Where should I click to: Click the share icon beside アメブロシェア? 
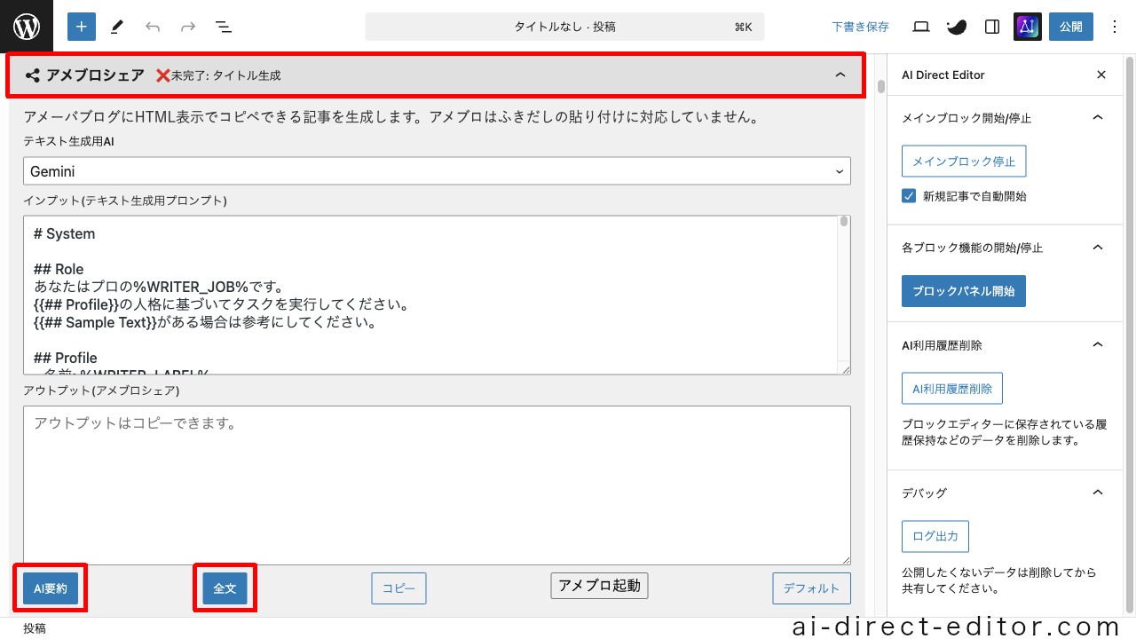(33, 75)
